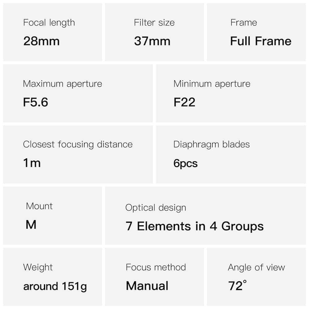Click the Minimum aperture label
309x309 pixels.
[x=212, y=84]
